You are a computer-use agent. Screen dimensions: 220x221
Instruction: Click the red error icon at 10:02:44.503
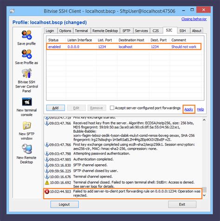pyautogui.click(x=47, y=192)
